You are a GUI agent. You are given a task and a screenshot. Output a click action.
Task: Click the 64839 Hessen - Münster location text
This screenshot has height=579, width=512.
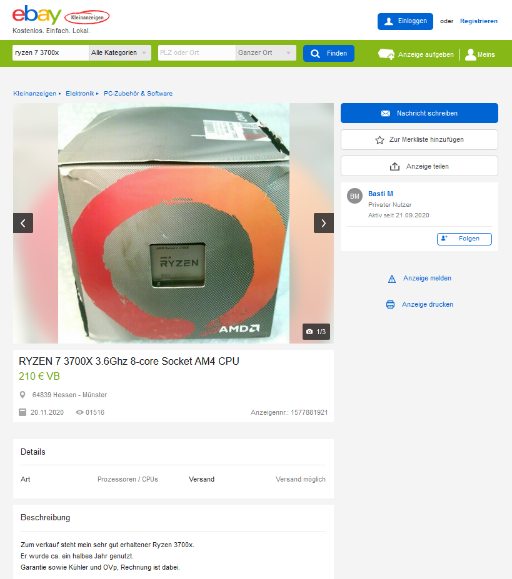69,395
